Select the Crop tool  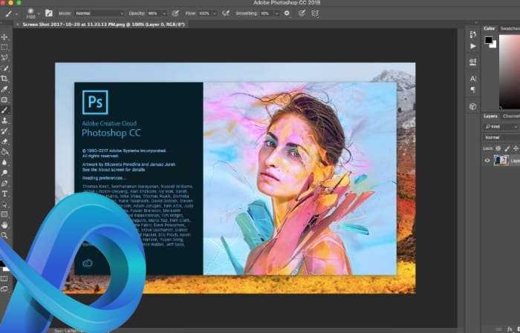tap(4, 79)
